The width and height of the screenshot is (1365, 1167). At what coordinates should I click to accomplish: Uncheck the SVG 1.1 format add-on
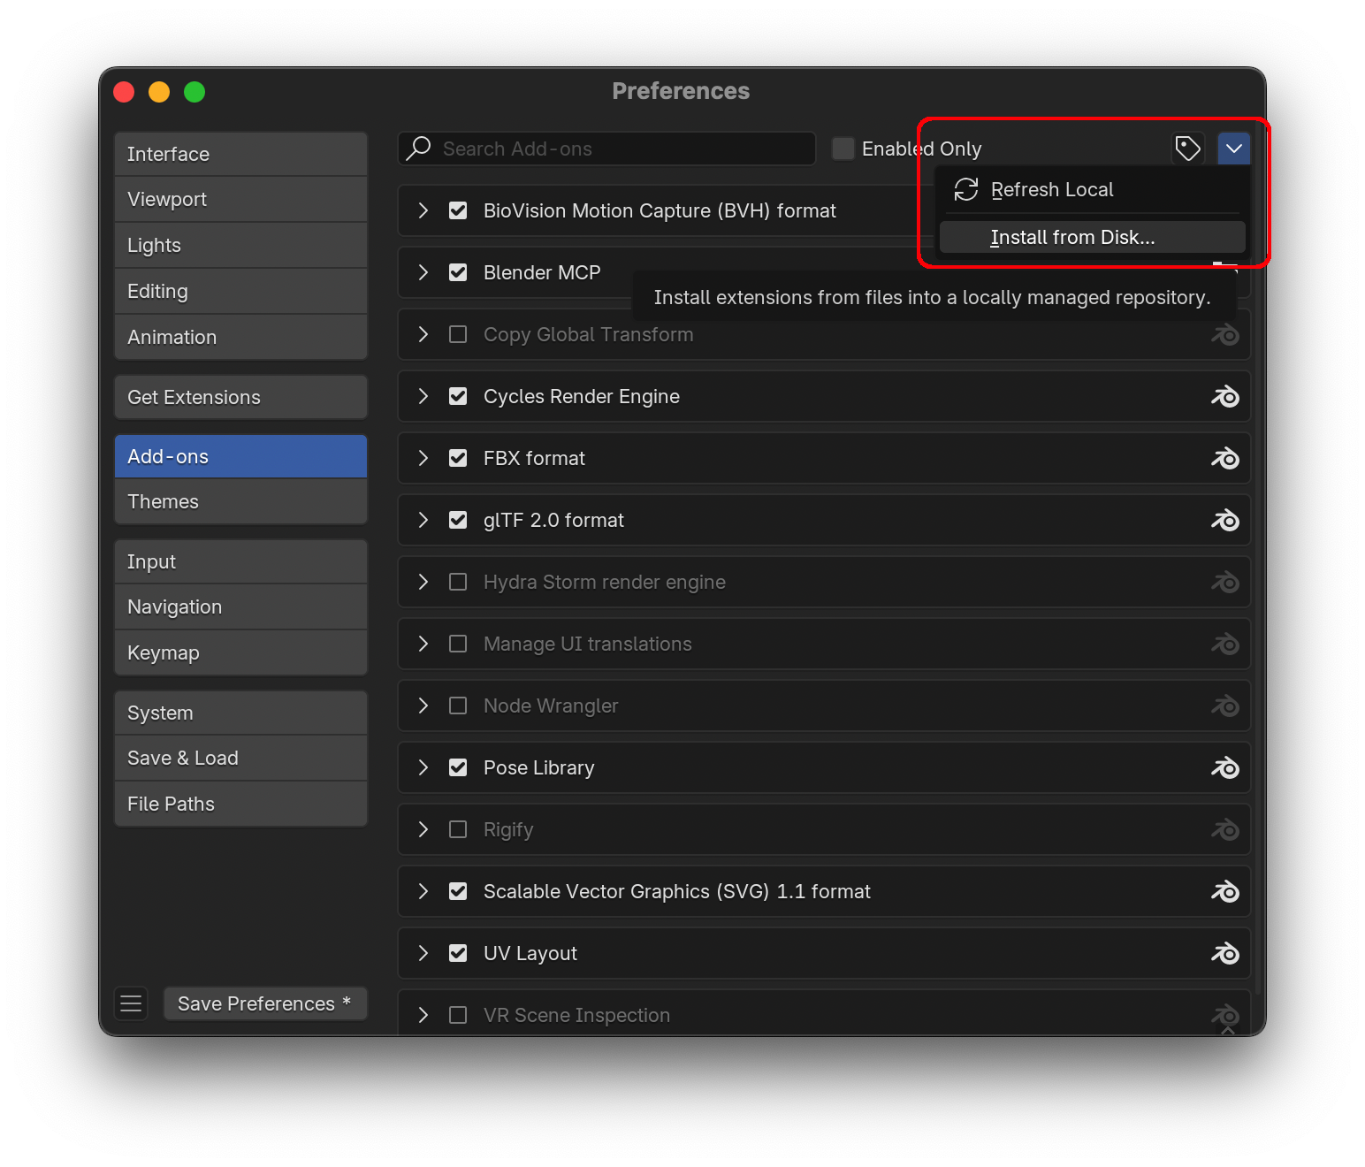coord(458,891)
